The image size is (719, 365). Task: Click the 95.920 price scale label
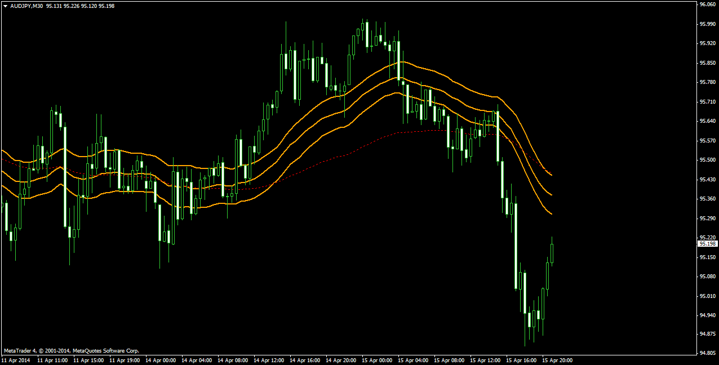[x=707, y=43]
